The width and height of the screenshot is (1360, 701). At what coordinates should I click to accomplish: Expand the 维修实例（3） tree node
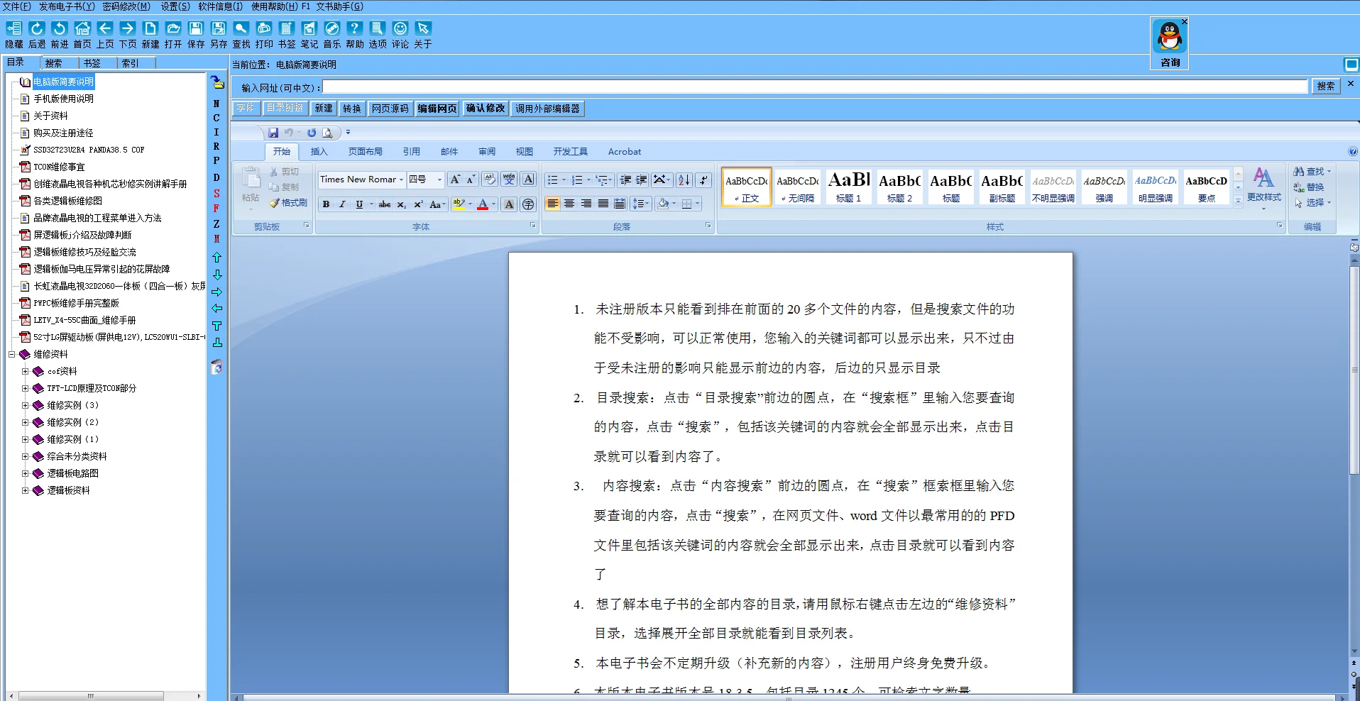pos(25,405)
